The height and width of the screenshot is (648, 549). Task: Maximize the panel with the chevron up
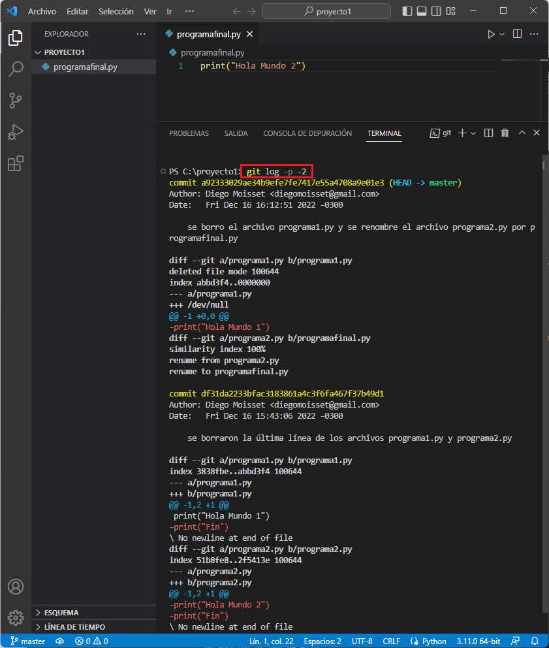(522, 133)
